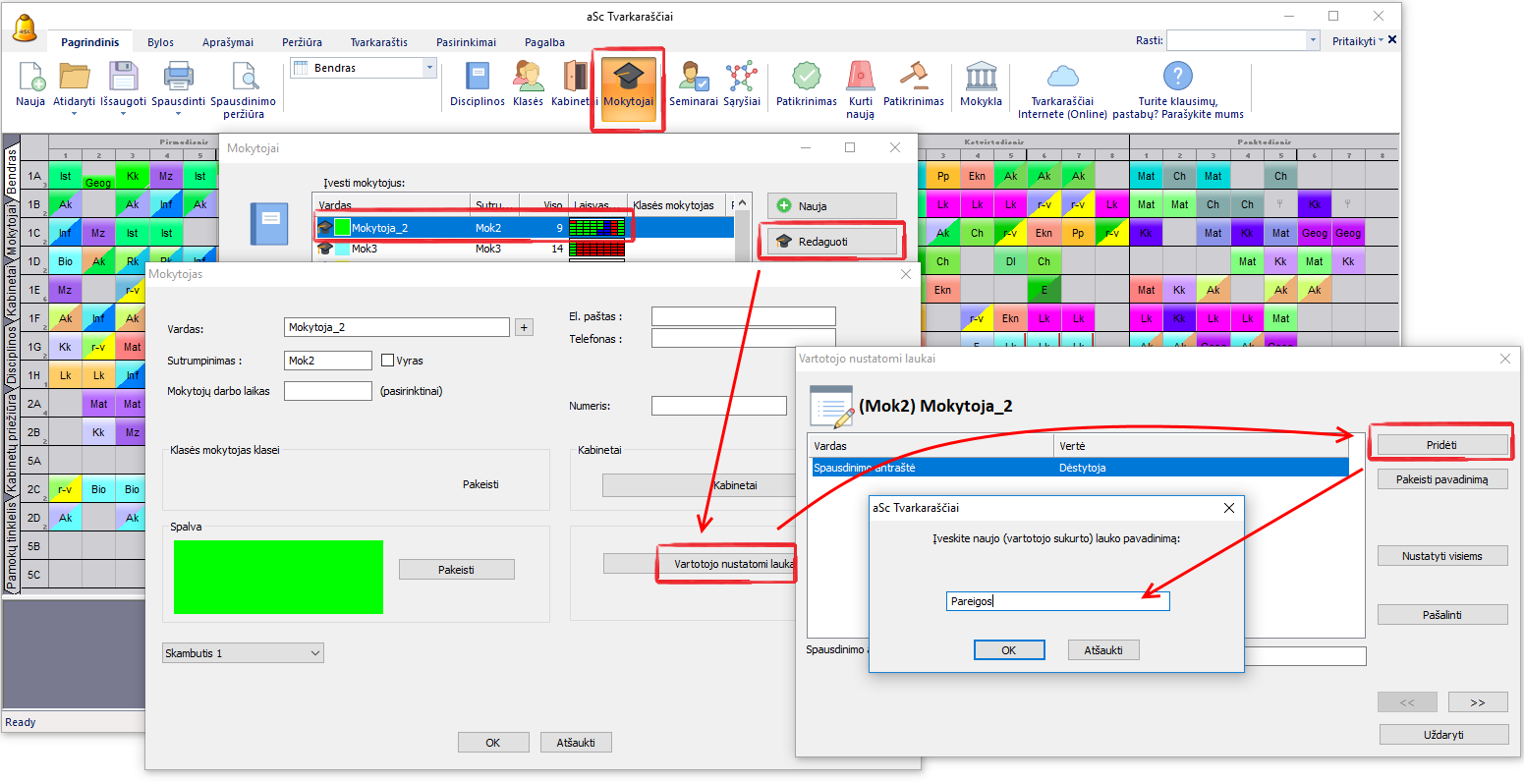Expand the Bendras view dropdown

click(x=428, y=68)
